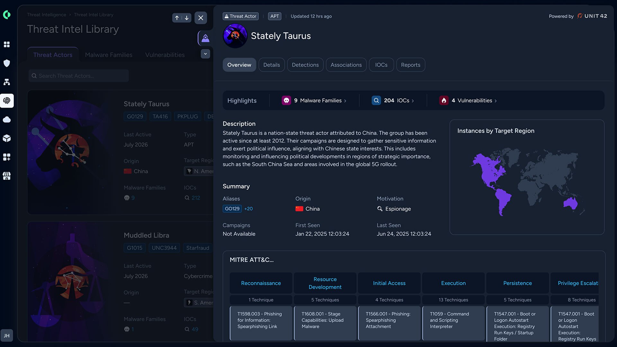617x347 pixels.
Task: Expand 9 Malware Families highlight
Action: point(314,101)
